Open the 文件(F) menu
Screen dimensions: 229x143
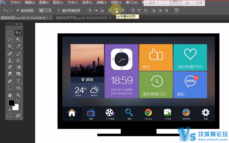pos(15,3)
